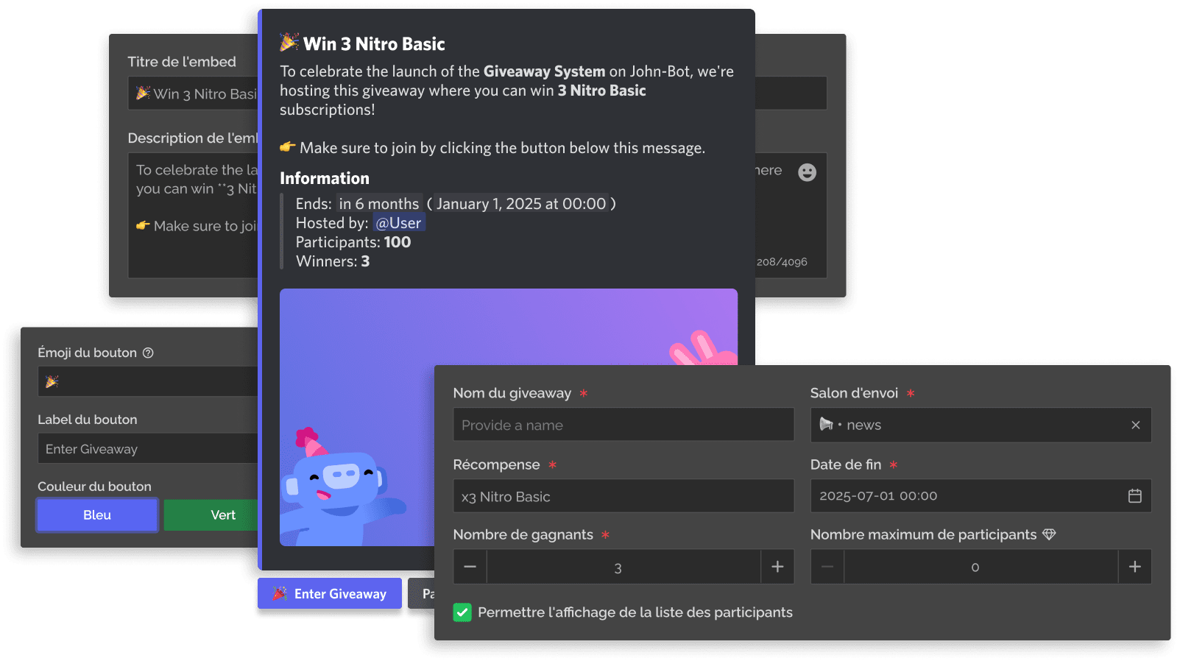The width and height of the screenshot is (1180, 661).
Task: Increase Nombre de gagnants with plus
Action: tap(777, 567)
